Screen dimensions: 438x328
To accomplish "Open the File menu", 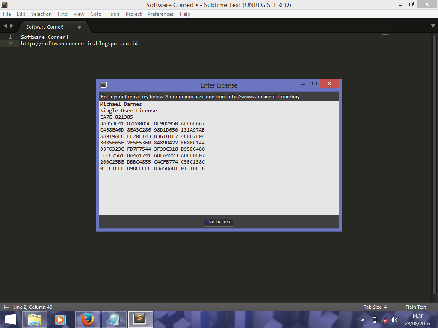I will click(7, 14).
